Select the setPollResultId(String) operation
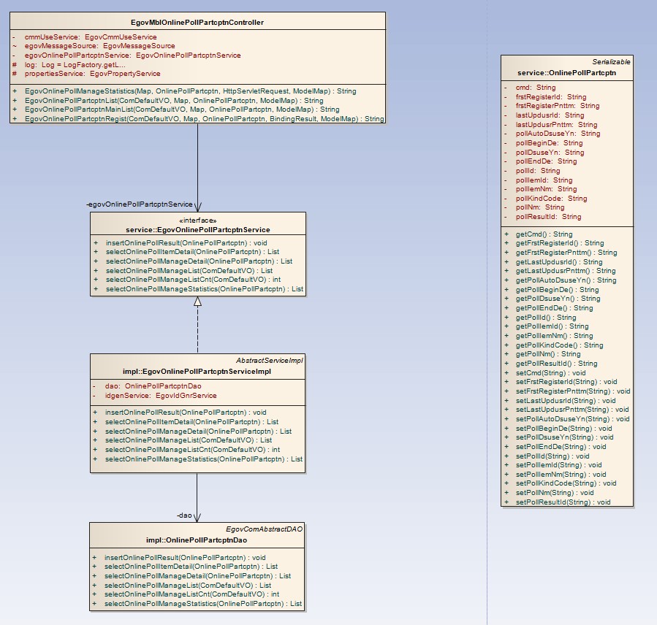 (x=563, y=502)
